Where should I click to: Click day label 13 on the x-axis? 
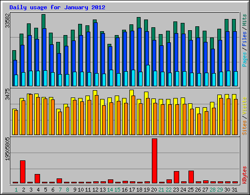[103, 190]
